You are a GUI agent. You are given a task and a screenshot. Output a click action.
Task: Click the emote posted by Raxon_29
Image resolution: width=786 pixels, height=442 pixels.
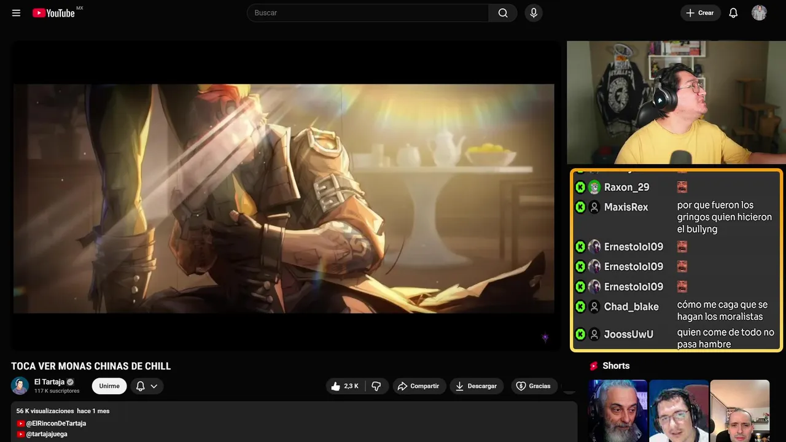pyautogui.click(x=682, y=187)
